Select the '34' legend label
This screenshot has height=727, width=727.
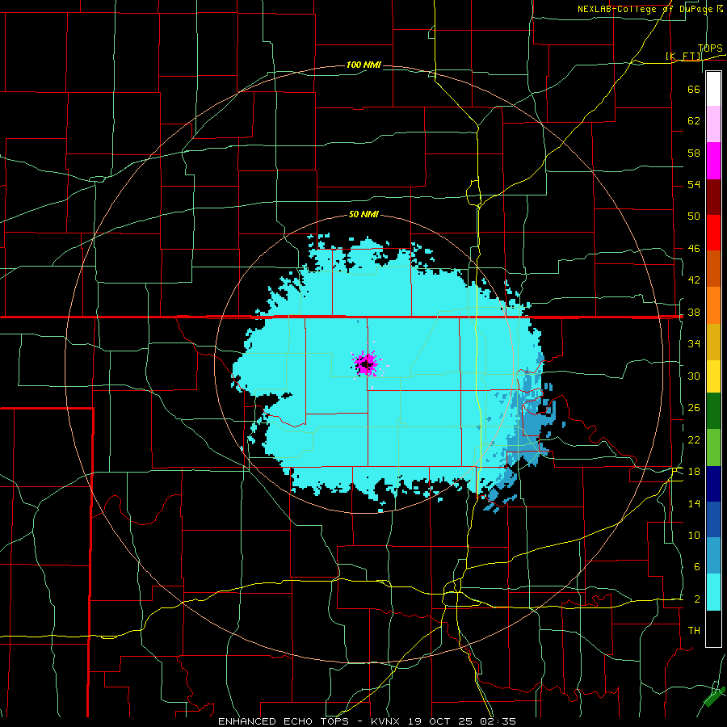(694, 343)
